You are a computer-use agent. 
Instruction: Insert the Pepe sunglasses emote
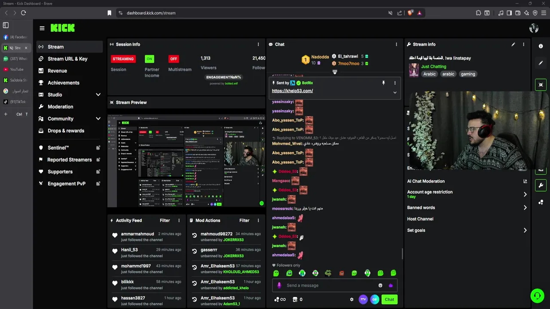point(328,273)
